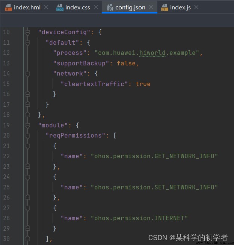234x245 pixels.
Task: Click the false value on line 13
Action: pyautogui.click(x=126, y=63)
